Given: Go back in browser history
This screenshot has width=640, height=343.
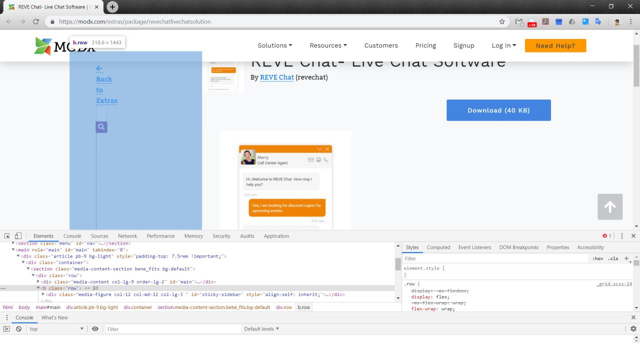Looking at the screenshot, I should click(8, 21).
